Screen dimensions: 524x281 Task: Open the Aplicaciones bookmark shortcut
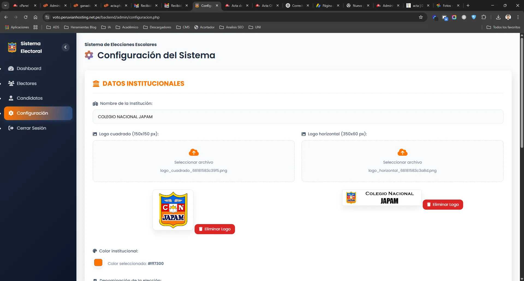[x=17, y=27]
